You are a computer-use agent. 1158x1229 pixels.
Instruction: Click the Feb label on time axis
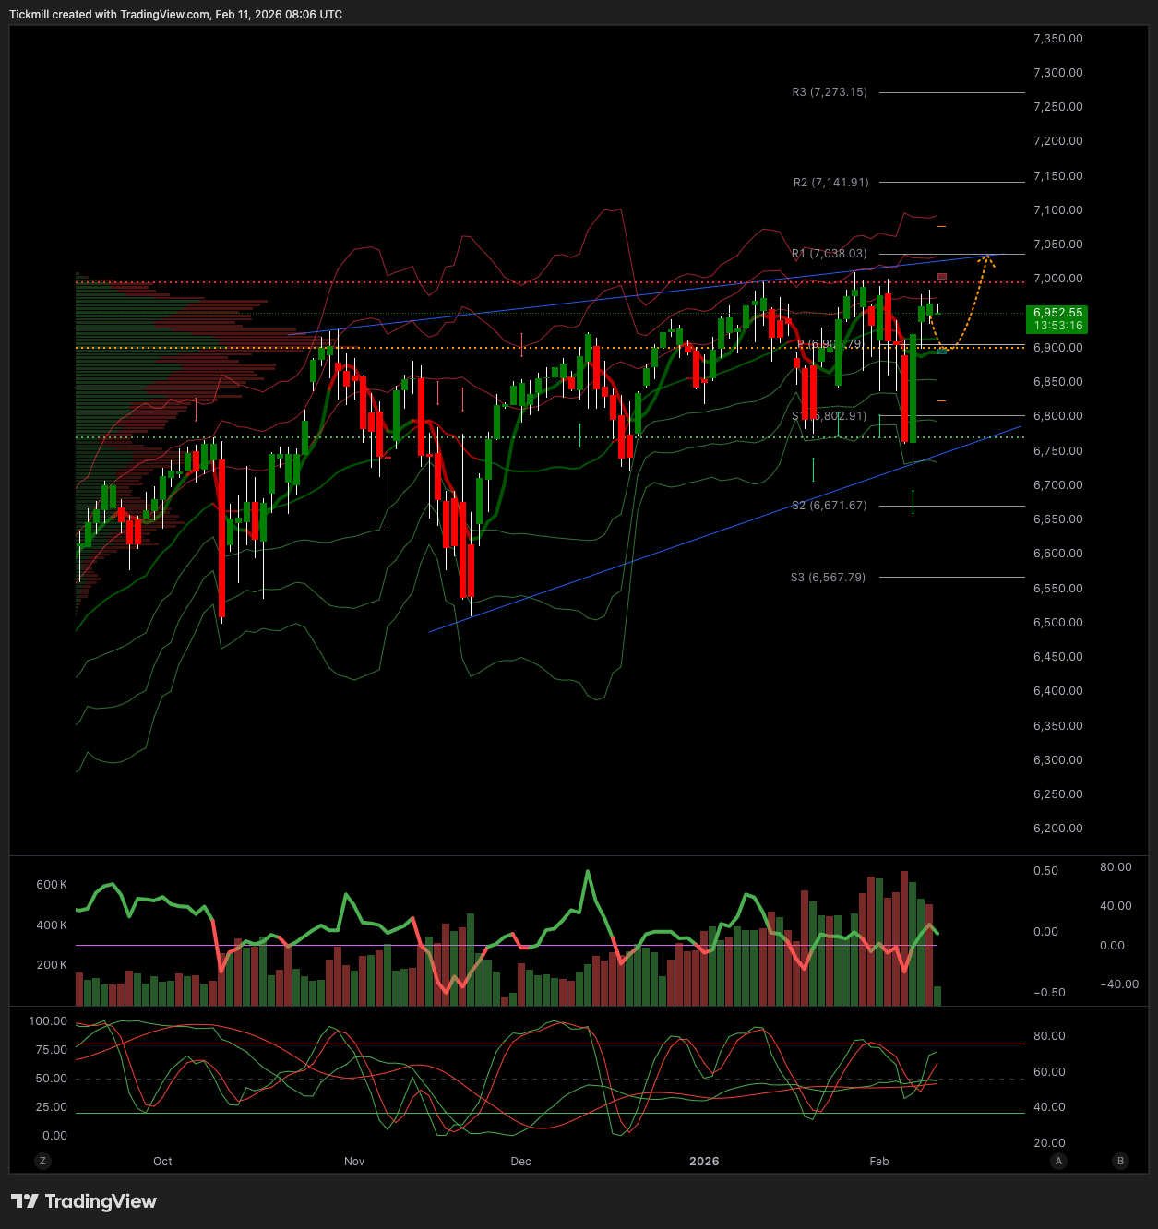(x=879, y=1162)
